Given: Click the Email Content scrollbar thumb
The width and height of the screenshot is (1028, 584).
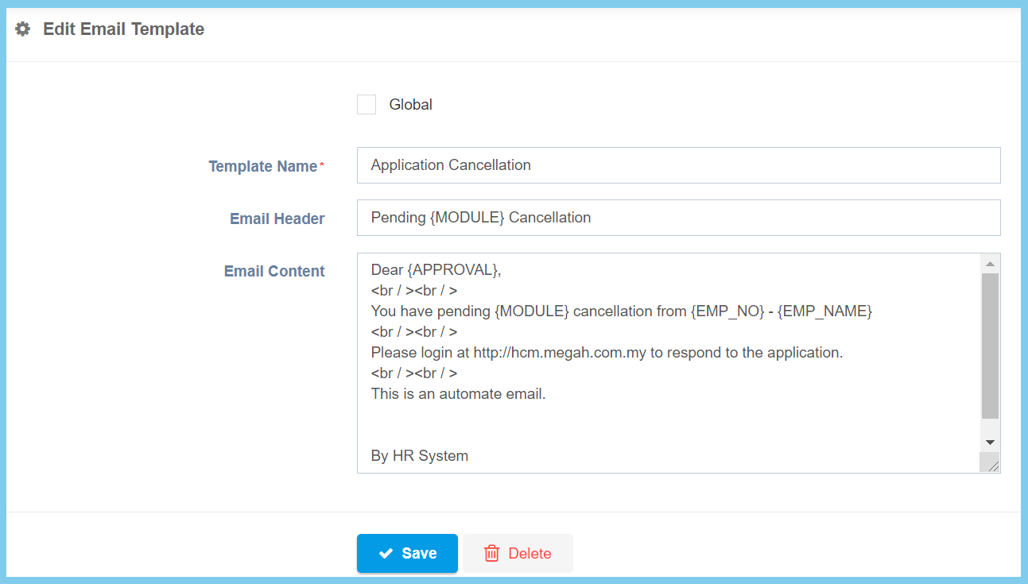Looking at the screenshot, I should click(990, 346).
